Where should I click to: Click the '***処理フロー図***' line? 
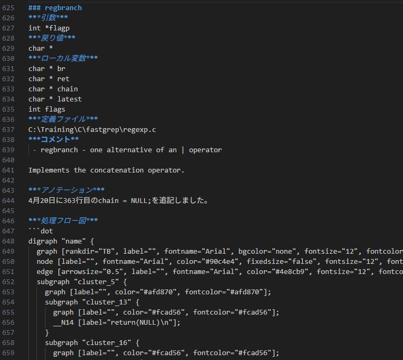pos(63,221)
